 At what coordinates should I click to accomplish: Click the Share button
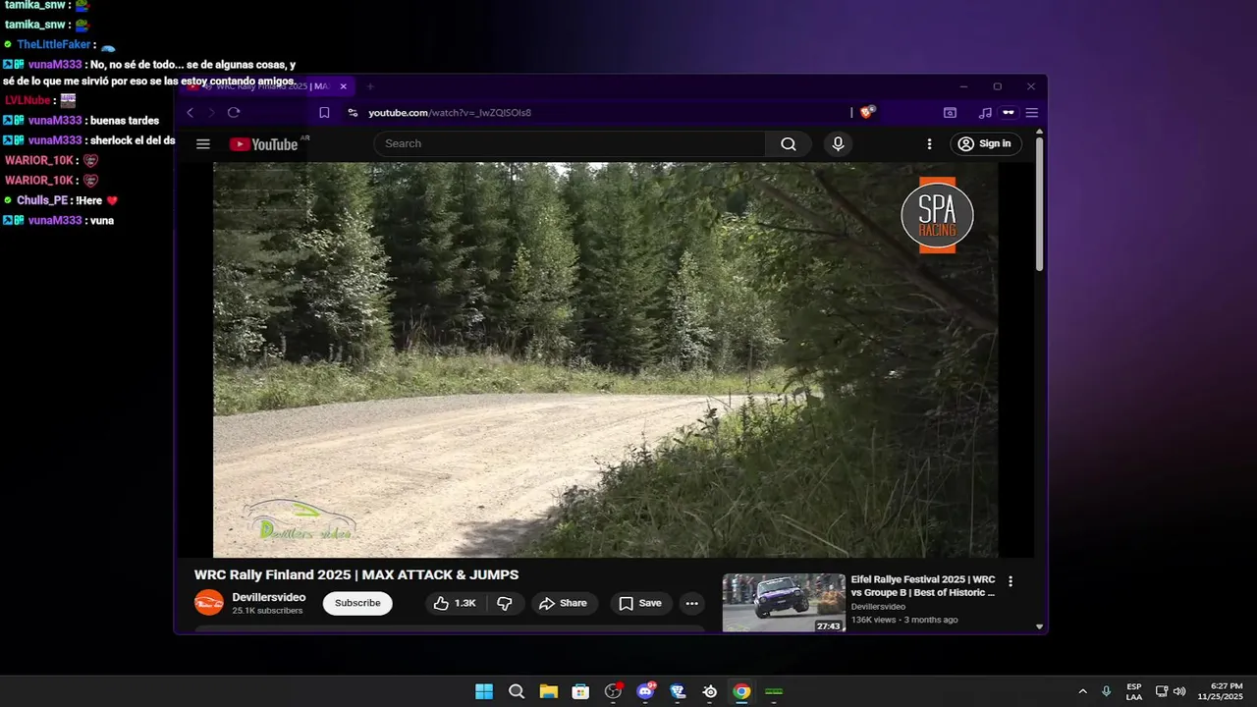point(564,603)
